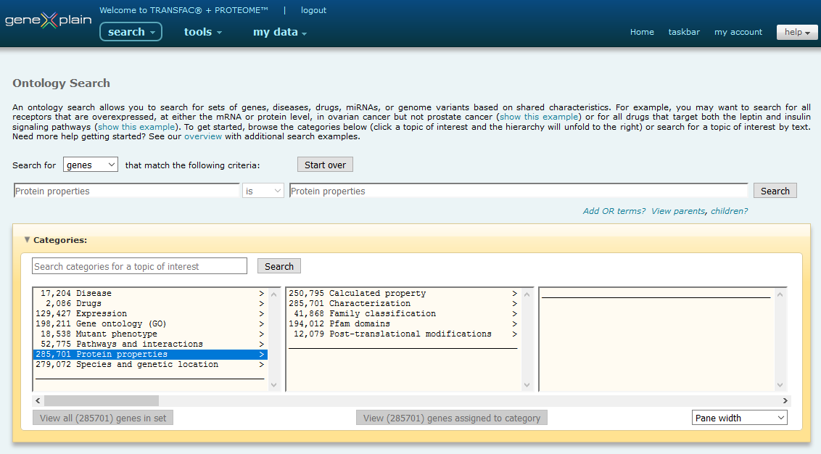This screenshot has width=821, height=454.
Task: Click first pane scrollbar up arrow
Action: click(274, 295)
